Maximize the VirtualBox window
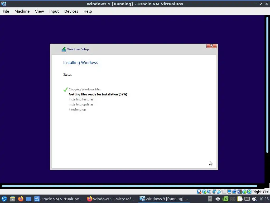The height and width of the screenshot is (203, 270). [261, 4]
